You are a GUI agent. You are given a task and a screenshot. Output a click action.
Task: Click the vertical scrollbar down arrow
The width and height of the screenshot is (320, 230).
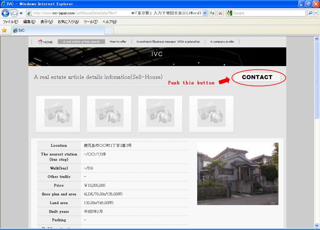316,225
